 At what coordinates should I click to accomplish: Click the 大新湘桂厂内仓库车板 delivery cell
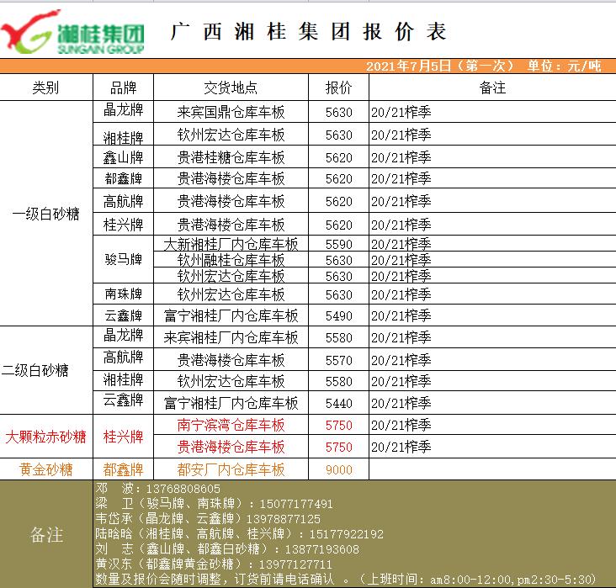(x=231, y=245)
